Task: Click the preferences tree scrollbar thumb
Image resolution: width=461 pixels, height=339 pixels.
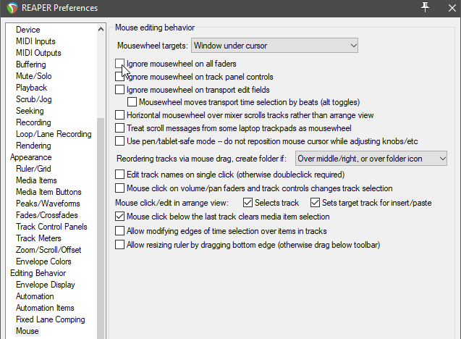Action: coord(101,228)
